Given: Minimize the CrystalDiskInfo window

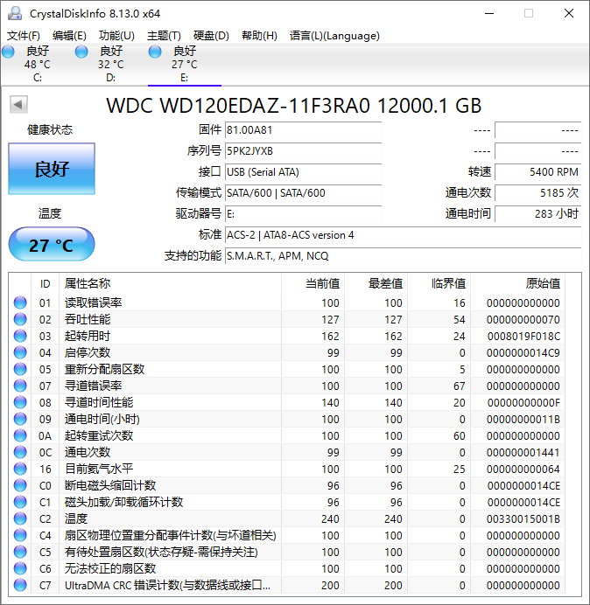Looking at the screenshot, I should point(489,13).
